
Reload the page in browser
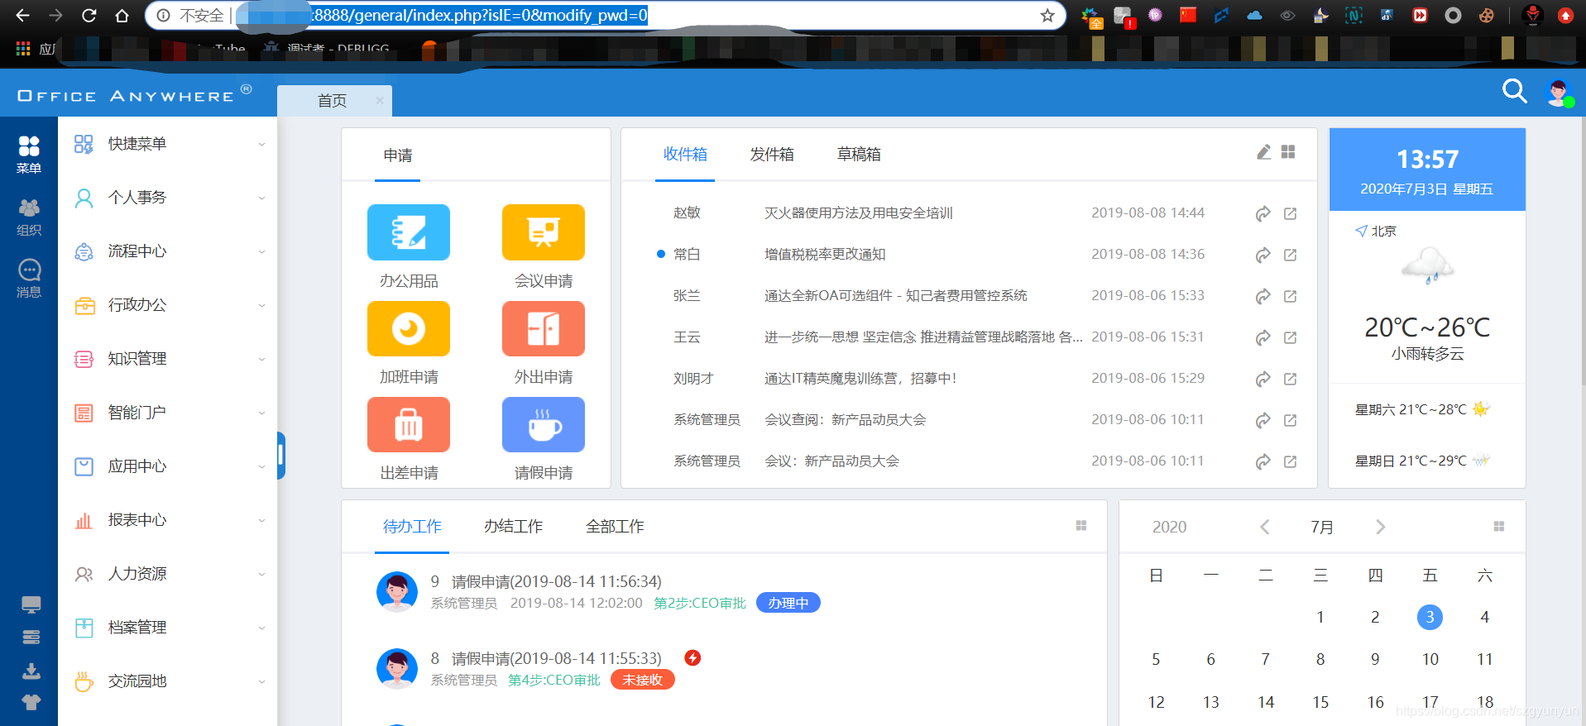[89, 16]
